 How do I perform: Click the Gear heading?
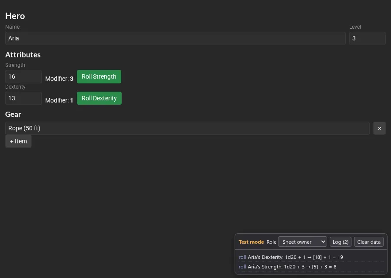point(13,114)
